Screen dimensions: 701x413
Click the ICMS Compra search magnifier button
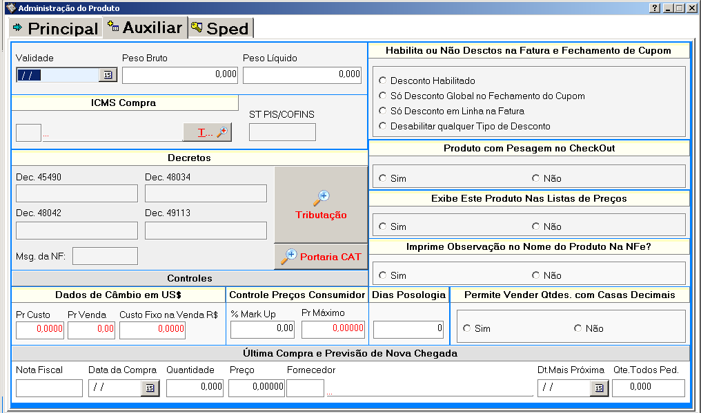click(x=207, y=133)
